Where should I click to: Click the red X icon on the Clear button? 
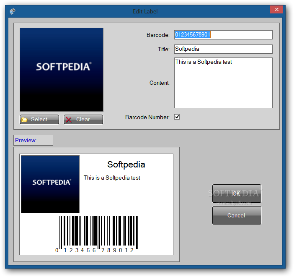pyautogui.click(x=69, y=120)
